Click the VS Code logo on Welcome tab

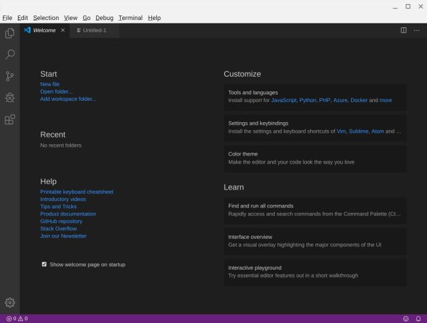tap(27, 30)
